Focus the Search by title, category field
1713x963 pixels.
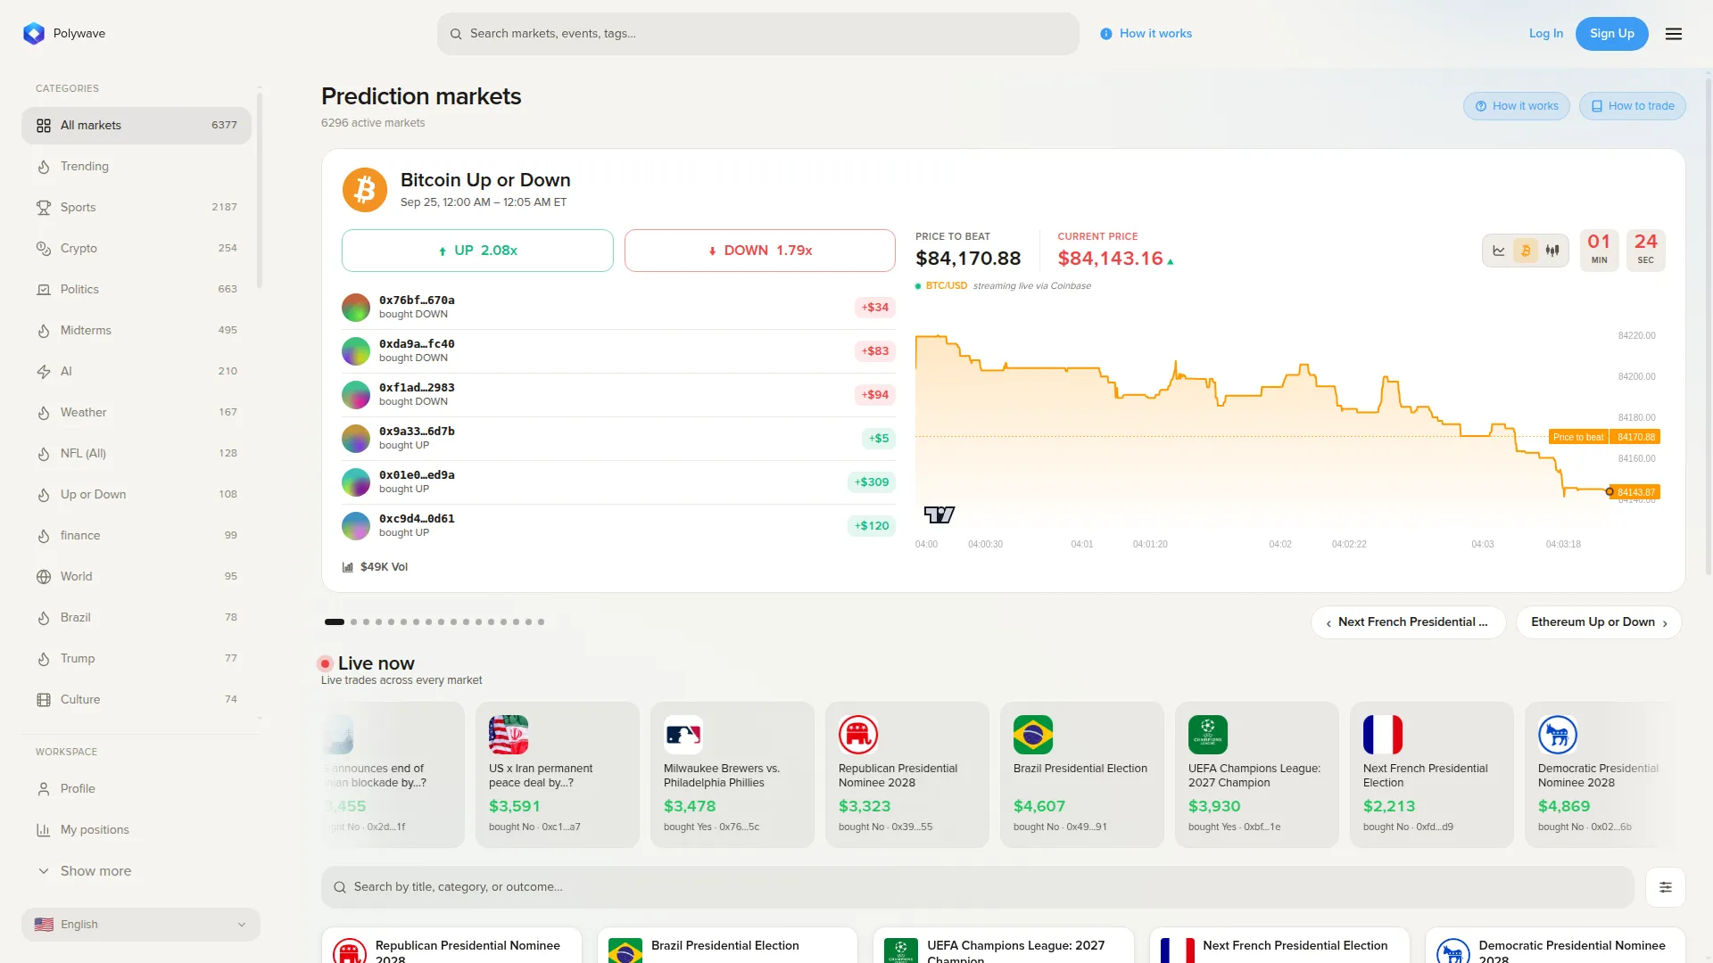coord(978,887)
